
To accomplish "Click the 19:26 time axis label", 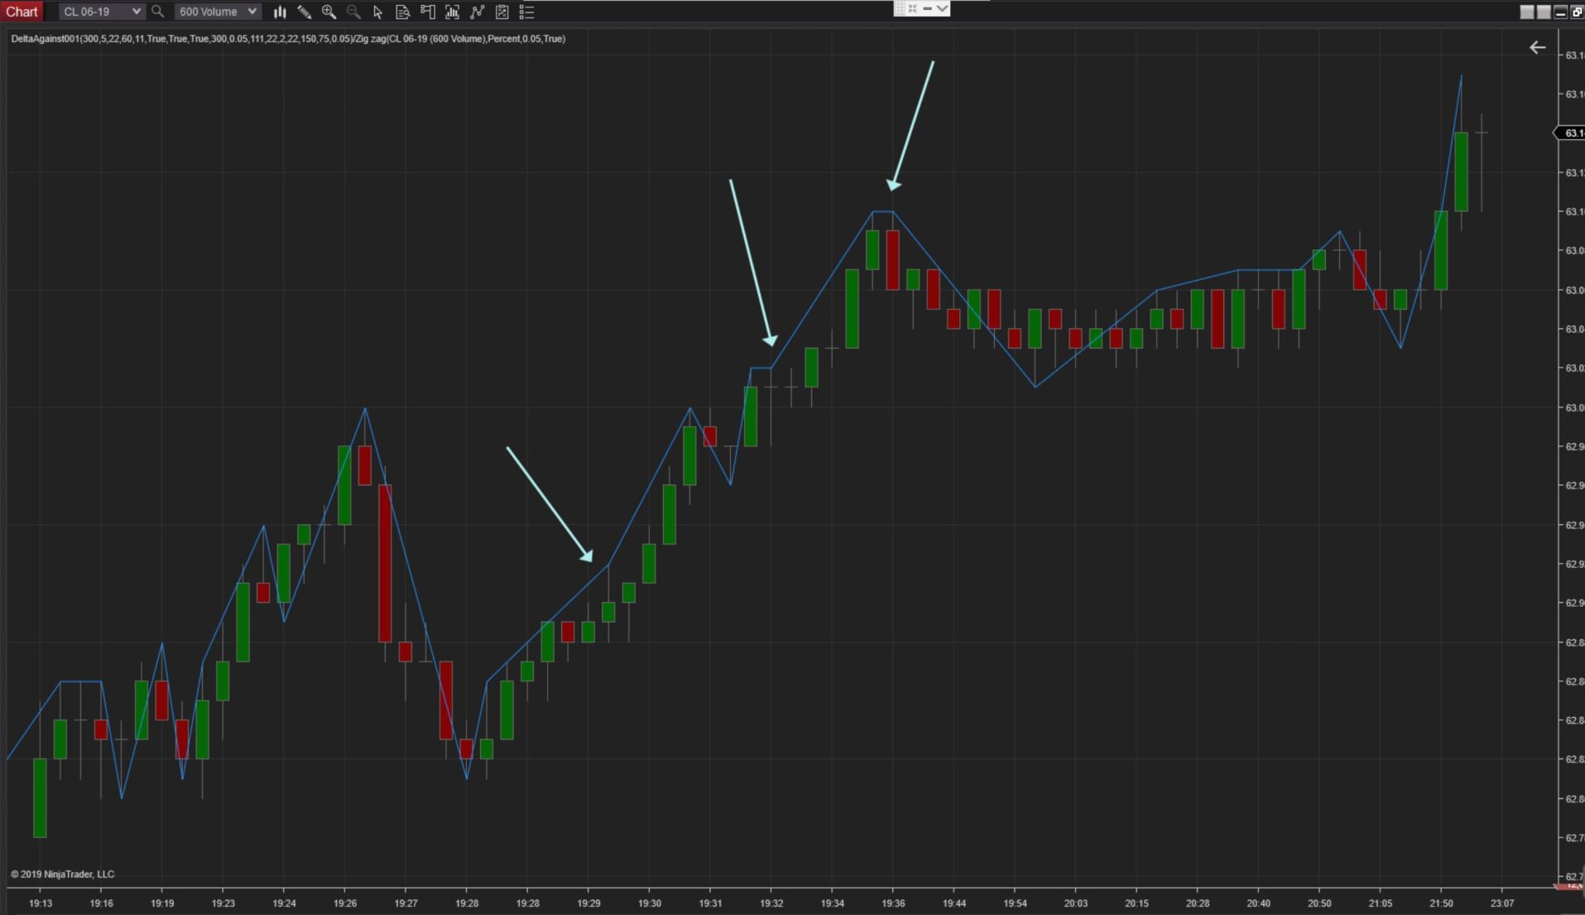I will tap(345, 903).
